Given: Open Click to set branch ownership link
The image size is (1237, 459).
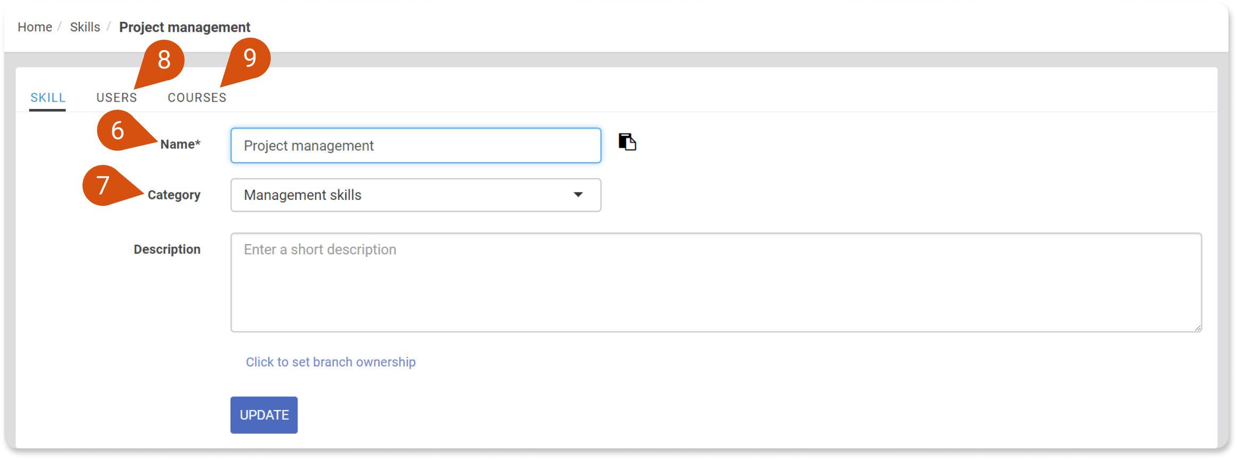Looking at the screenshot, I should coord(331,362).
